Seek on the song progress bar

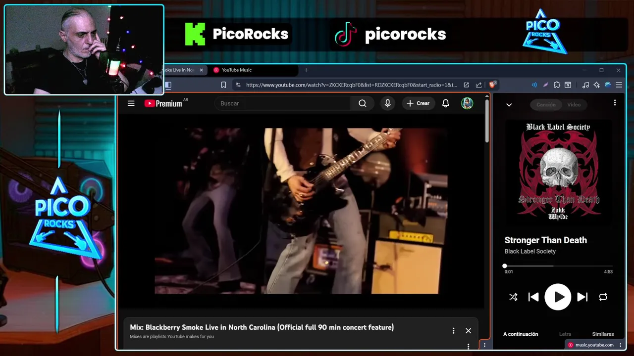click(x=558, y=266)
